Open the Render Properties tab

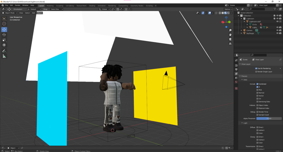click(x=236, y=65)
